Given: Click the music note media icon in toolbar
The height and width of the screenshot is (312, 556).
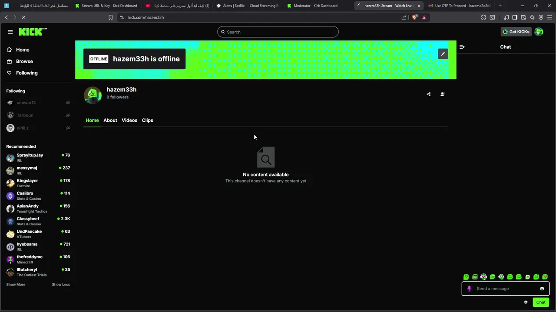Looking at the screenshot, I should coord(506,17).
